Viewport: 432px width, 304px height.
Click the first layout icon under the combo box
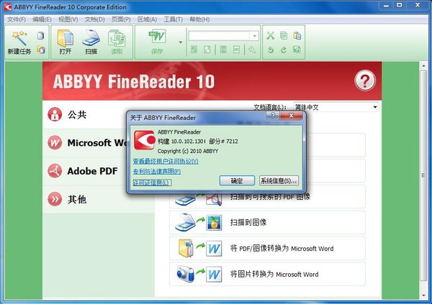point(194,50)
